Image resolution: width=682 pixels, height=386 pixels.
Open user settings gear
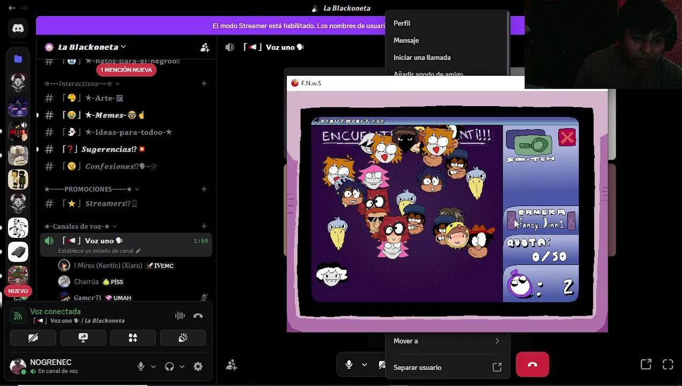[198, 366]
